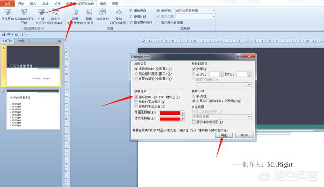The image size is (324, 187).
Task: Open 显示位置 dropdown in ribbon
Action: point(213,17)
